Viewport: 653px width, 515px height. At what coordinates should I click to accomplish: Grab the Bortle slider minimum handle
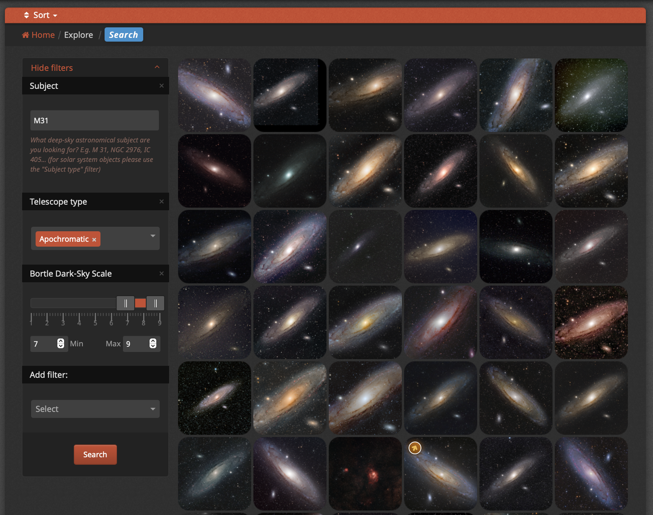[x=126, y=303]
